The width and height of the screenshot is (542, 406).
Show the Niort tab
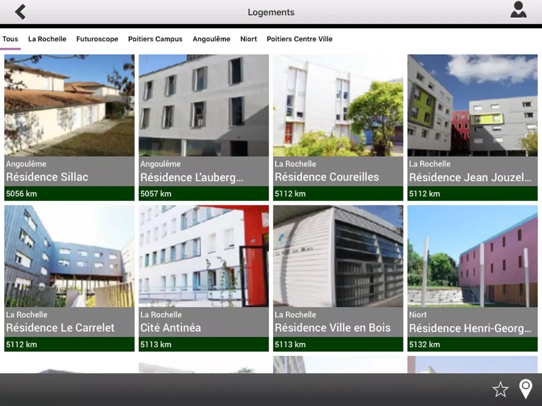(249, 39)
